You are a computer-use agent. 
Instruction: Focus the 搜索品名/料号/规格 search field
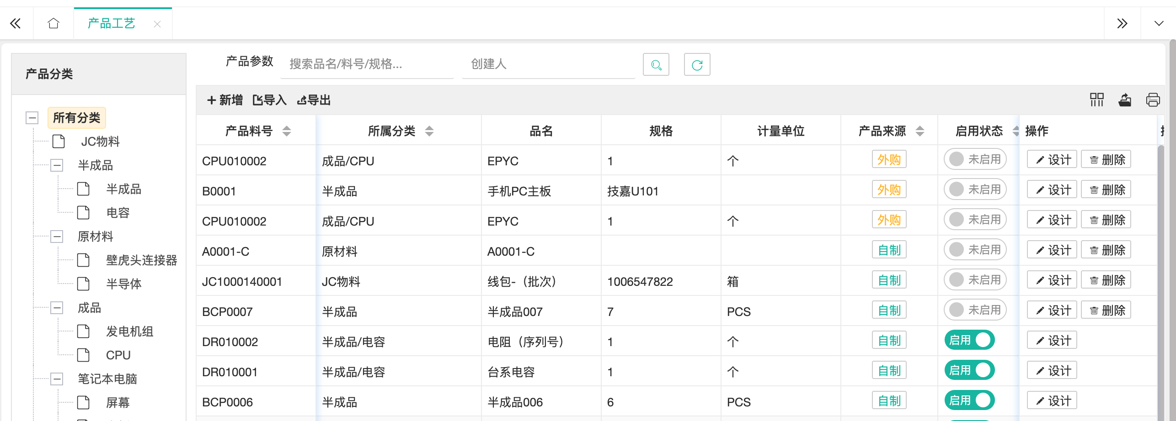[x=367, y=64]
